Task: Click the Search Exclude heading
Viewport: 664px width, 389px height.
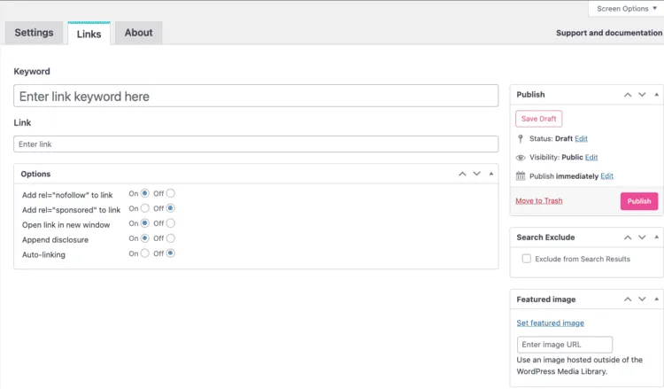Action: (x=545, y=237)
